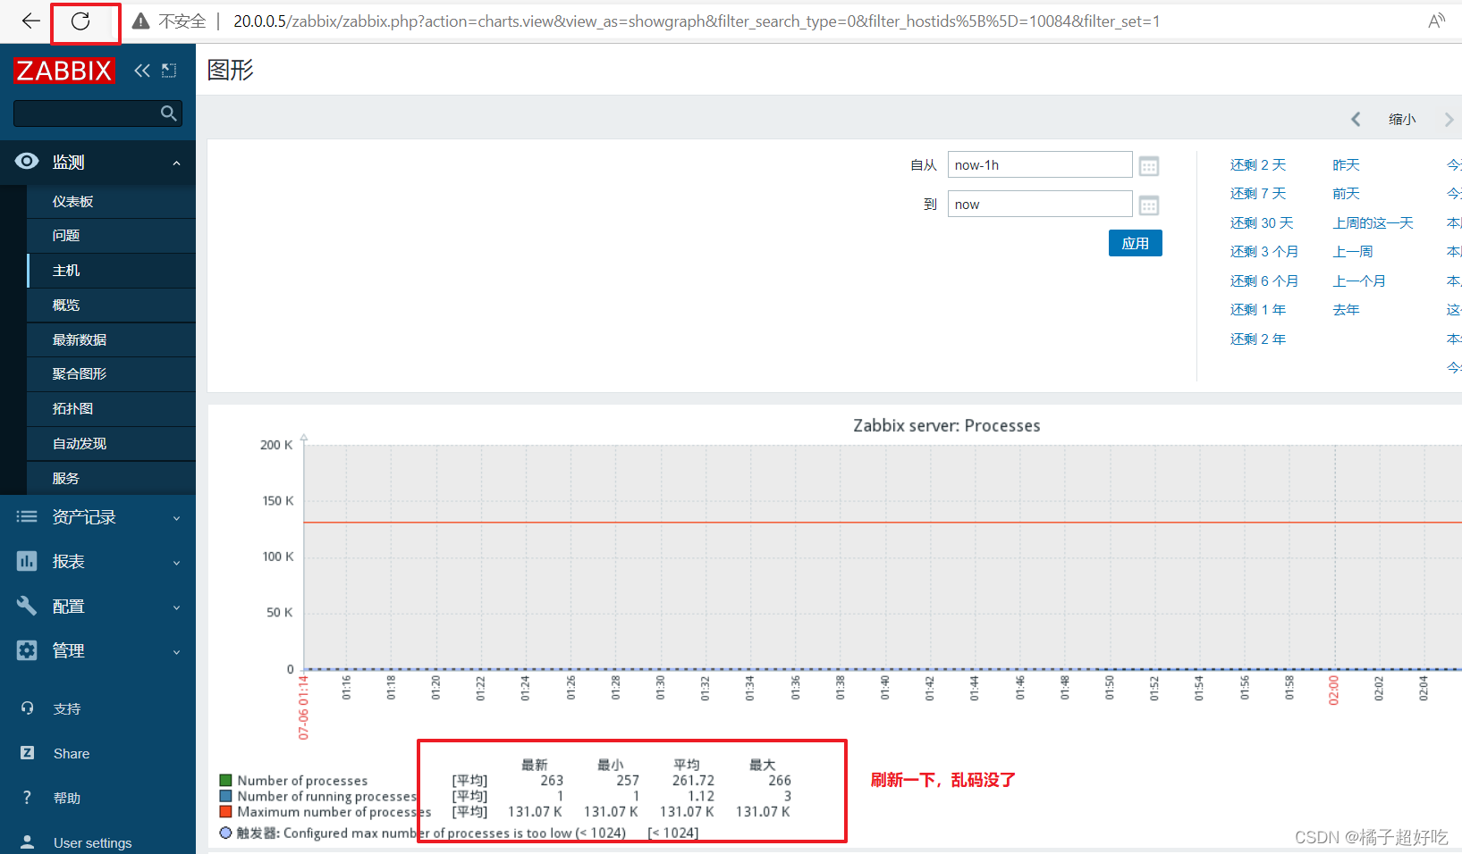Open 概览 menu item
Screen dimensions: 1462x854
[112, 306]
